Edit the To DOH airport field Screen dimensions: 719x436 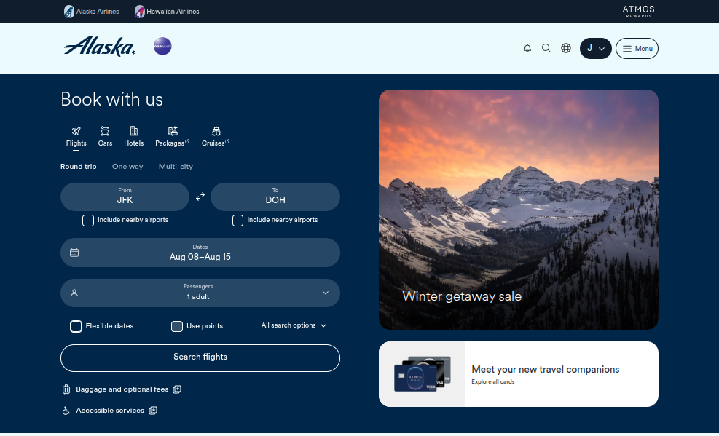(275, 197)
